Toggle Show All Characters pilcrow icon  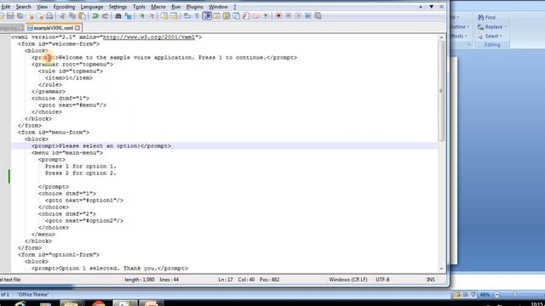click(197, 16)
